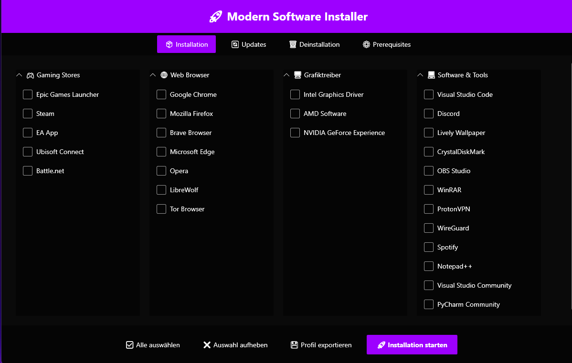Click the laptop icon beside Software & Tools
The height and width of the screenshot is (363, 572).
[431, 75]
